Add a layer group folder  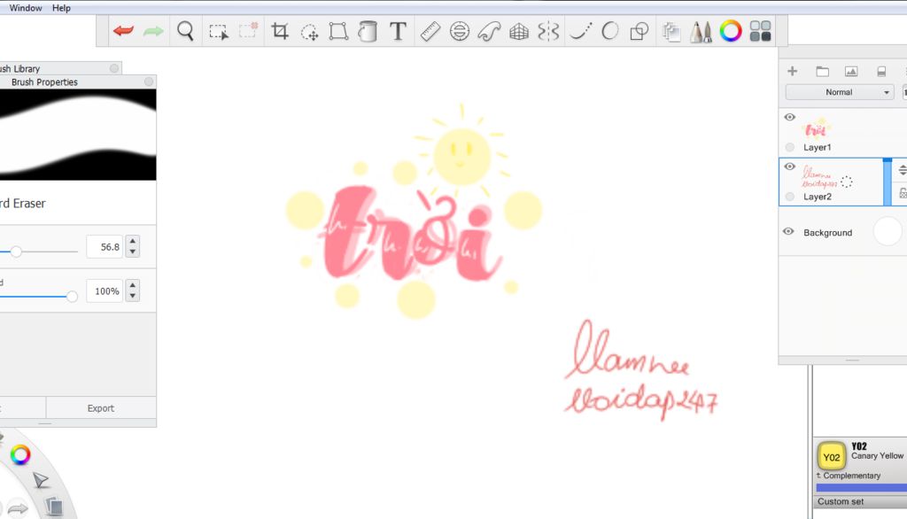pos(822,71)
